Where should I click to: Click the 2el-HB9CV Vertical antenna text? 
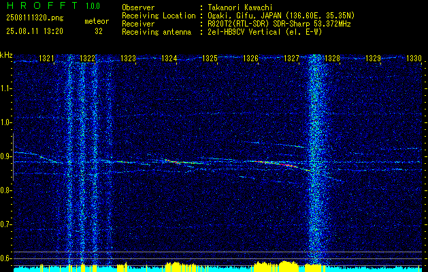pos(265,32)
